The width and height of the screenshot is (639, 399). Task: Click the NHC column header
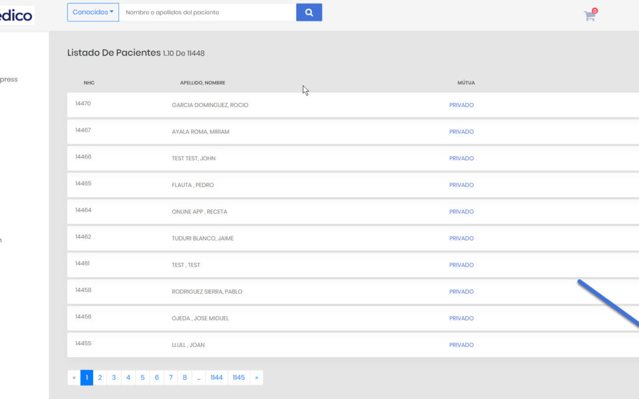click(x=89, y=83)
